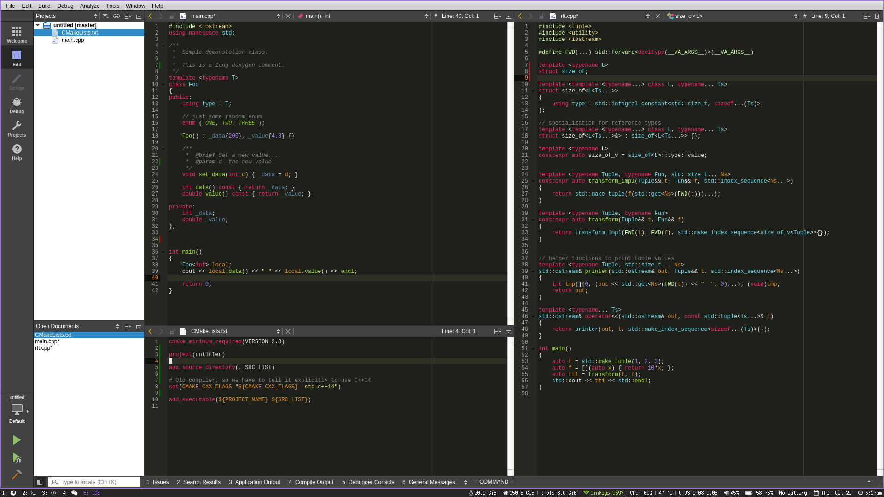Select rtt.cpp* in Open Documents
This screenshot has height=497, width=884.
[44, 348]
